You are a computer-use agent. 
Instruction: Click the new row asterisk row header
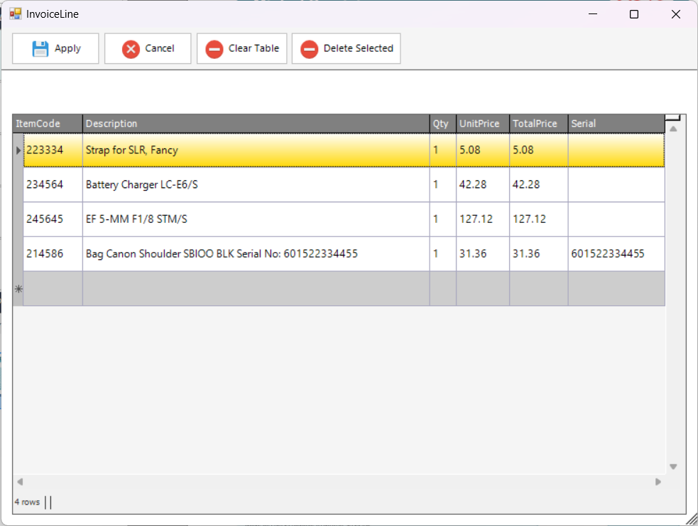pos(18,289)
